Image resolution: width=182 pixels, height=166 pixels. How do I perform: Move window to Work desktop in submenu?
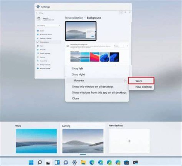tap(141, 81)
